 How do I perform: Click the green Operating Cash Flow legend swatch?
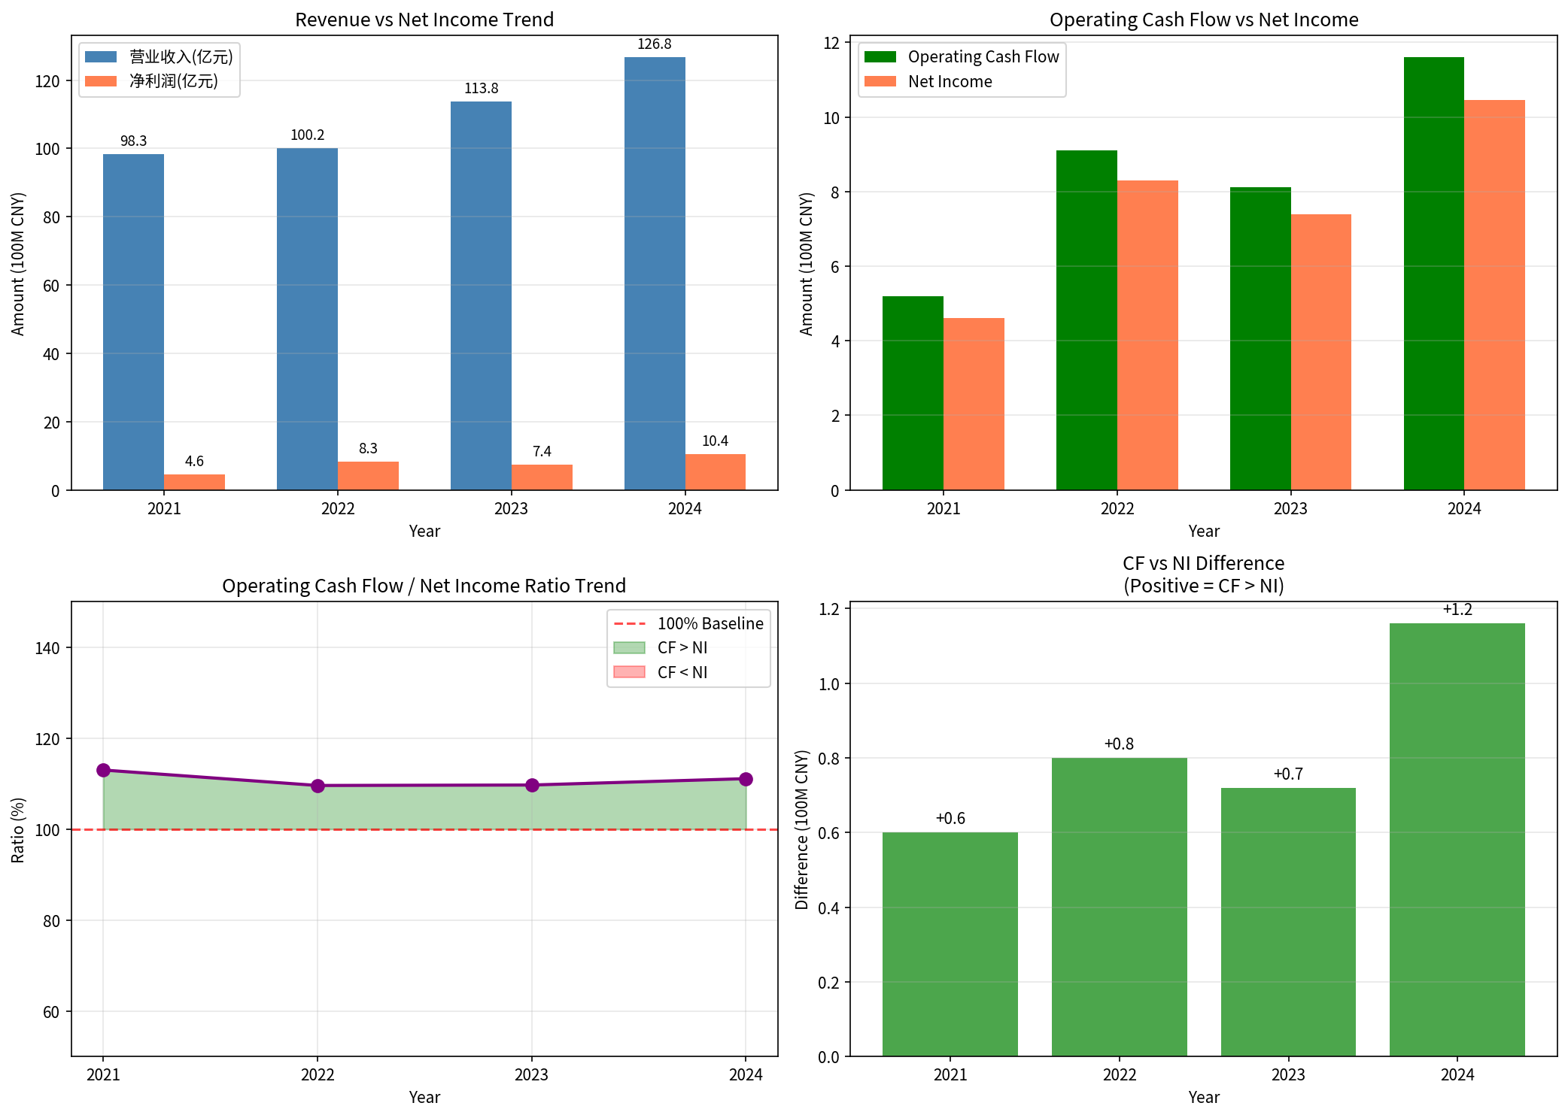[x=880, y=57]
